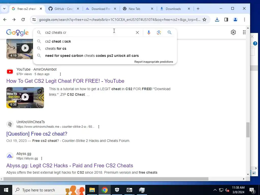Open the notification center icon

[252, 190]
